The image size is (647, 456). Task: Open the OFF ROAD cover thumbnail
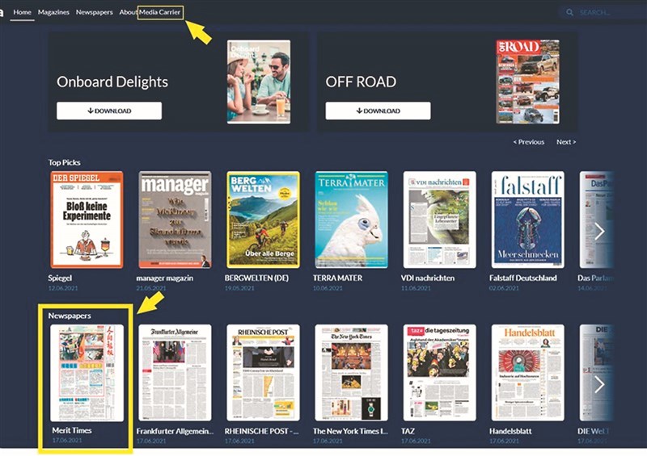(528, 82)
